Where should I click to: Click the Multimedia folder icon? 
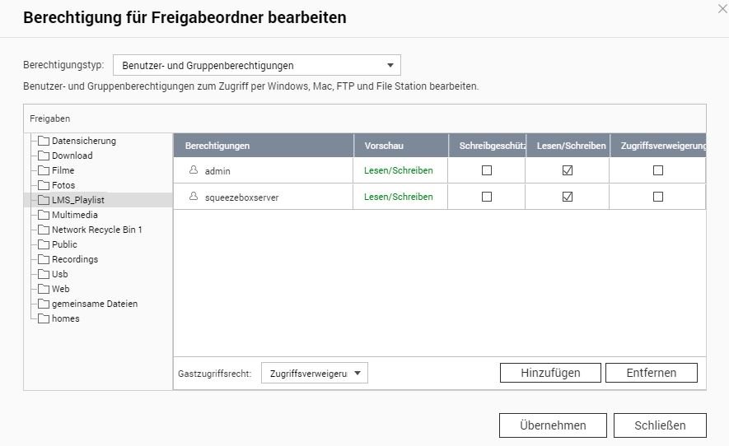pos(44,215)
